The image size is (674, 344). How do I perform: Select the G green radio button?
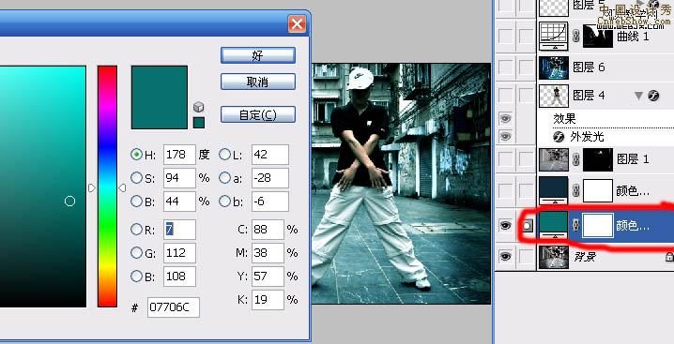point(136,252)
